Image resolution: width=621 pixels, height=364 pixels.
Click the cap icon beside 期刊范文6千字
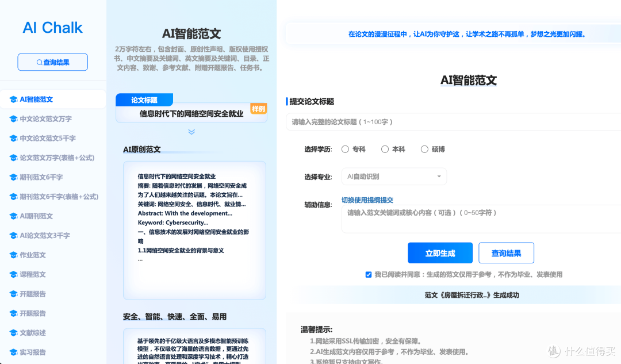[13, 177]
